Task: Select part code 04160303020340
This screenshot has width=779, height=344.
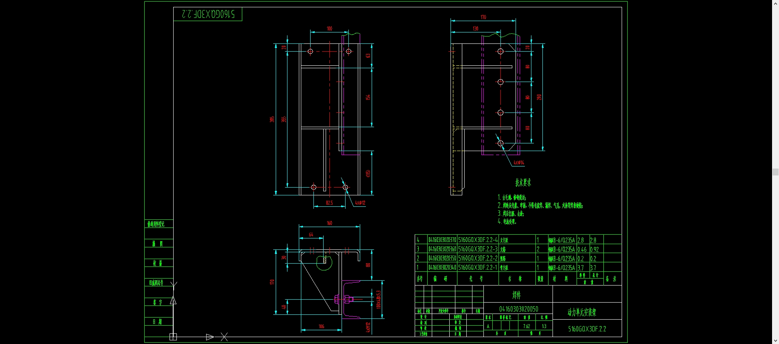Action: pos(442,268)
